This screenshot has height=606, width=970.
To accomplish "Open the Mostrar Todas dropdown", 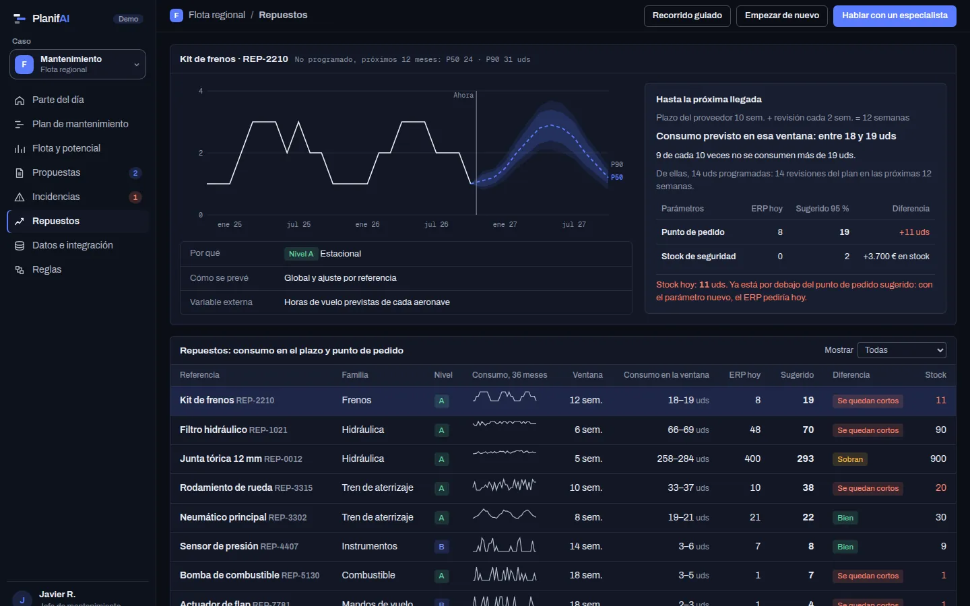I will [x=901, y=350].
